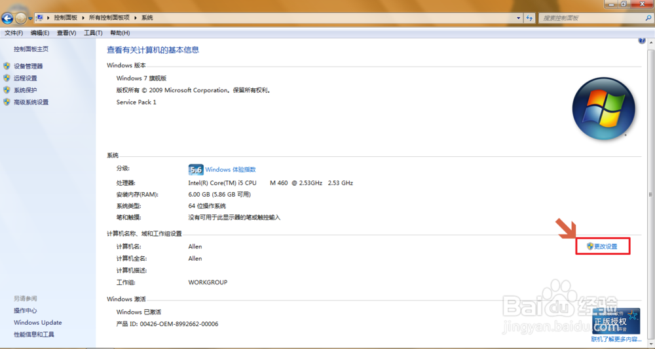Click the Windows logo orb image
This screenshot has height=349, width=655.
point(604,108)
